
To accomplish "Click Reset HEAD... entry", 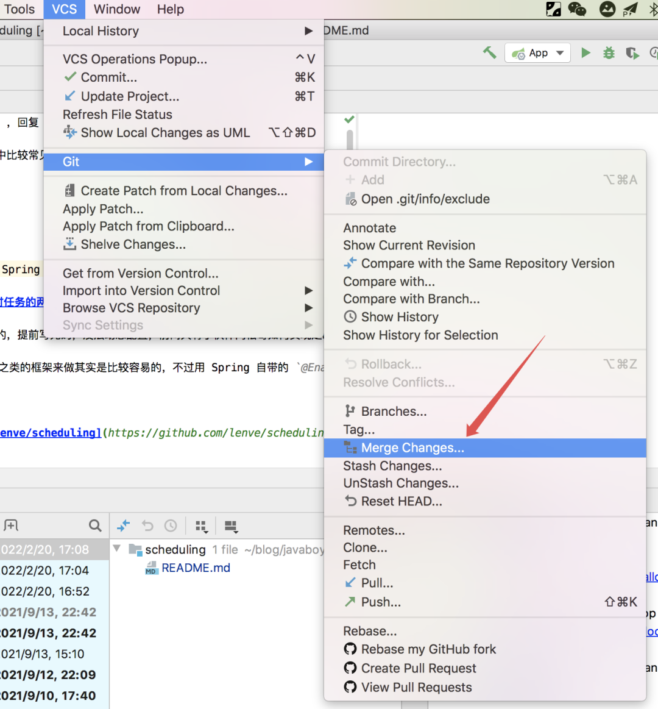I will (485, 501).
